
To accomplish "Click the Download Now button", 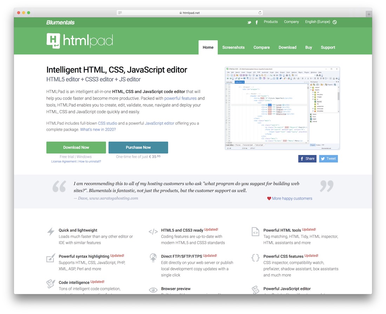I will [x=76, y=148].
